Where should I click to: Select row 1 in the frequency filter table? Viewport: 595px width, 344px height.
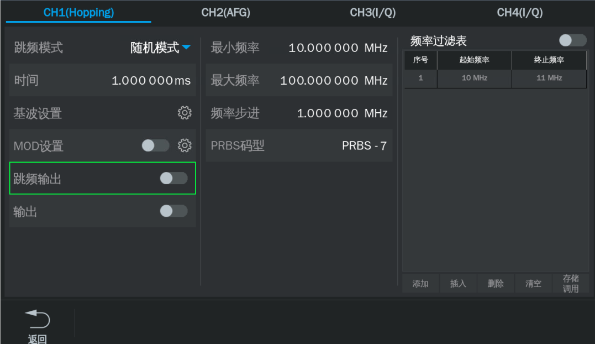pos(494,79)
